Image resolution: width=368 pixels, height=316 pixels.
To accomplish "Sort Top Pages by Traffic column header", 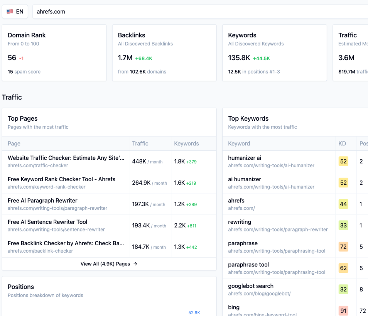I will click(x=140, y=144).
